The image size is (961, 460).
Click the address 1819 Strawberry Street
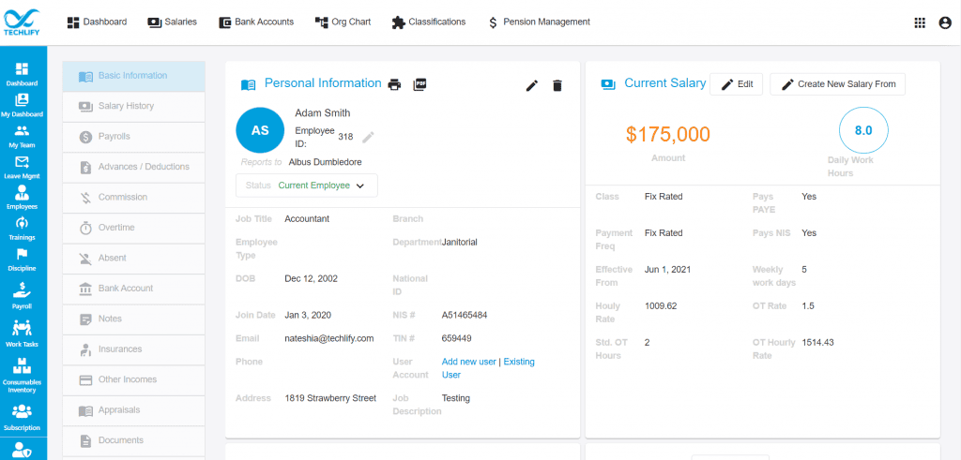coord(330,398)
